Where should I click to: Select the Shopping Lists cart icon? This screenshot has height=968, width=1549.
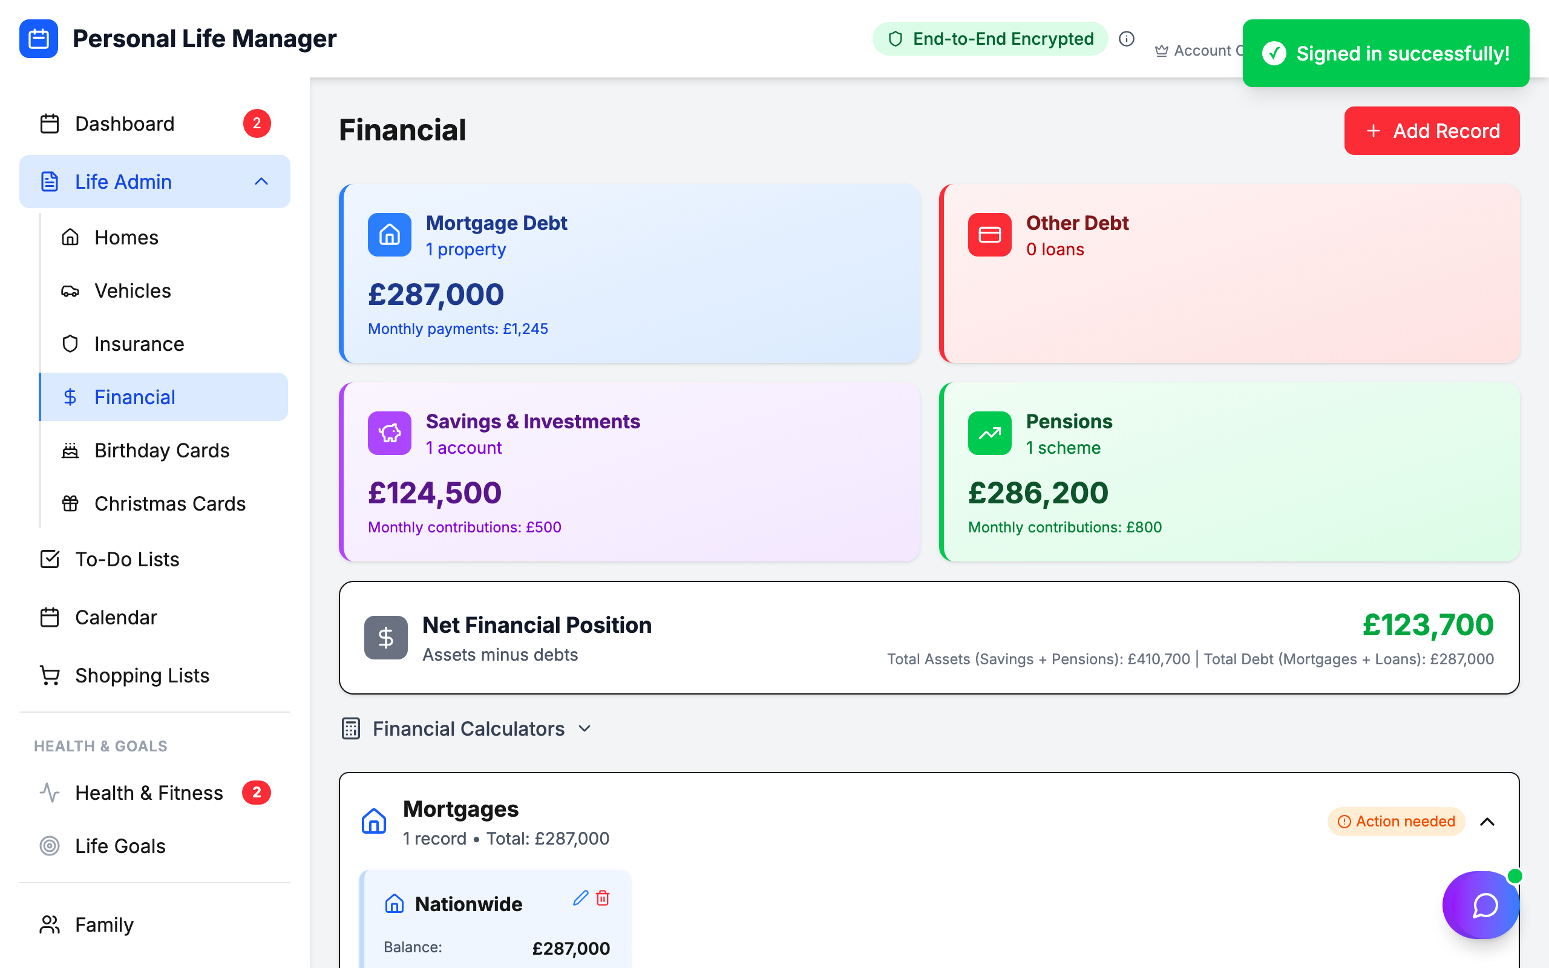[x=49, y=675]
